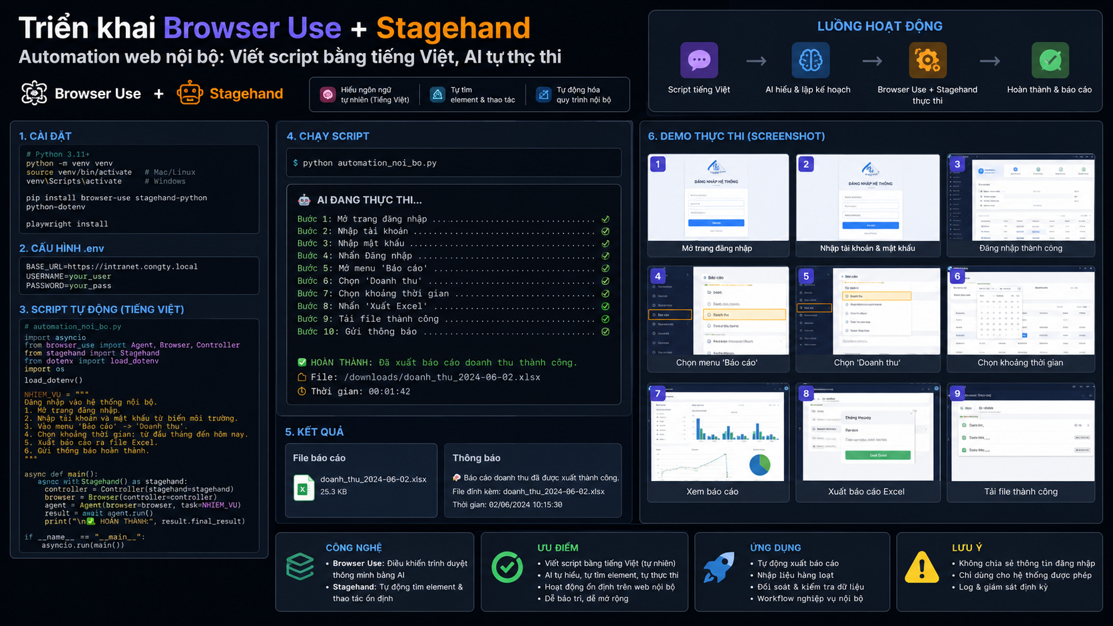The width and height of the screenshot is (1113, 626).
Task: Click the robot icon beside 'AI ĐANG THỰC THI...'
Action: [x=304, y=200]
